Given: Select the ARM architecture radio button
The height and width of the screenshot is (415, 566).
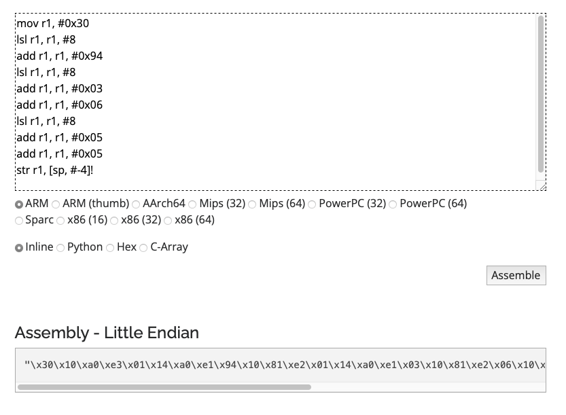Looking at the screenshot, I should coord(19,204).
